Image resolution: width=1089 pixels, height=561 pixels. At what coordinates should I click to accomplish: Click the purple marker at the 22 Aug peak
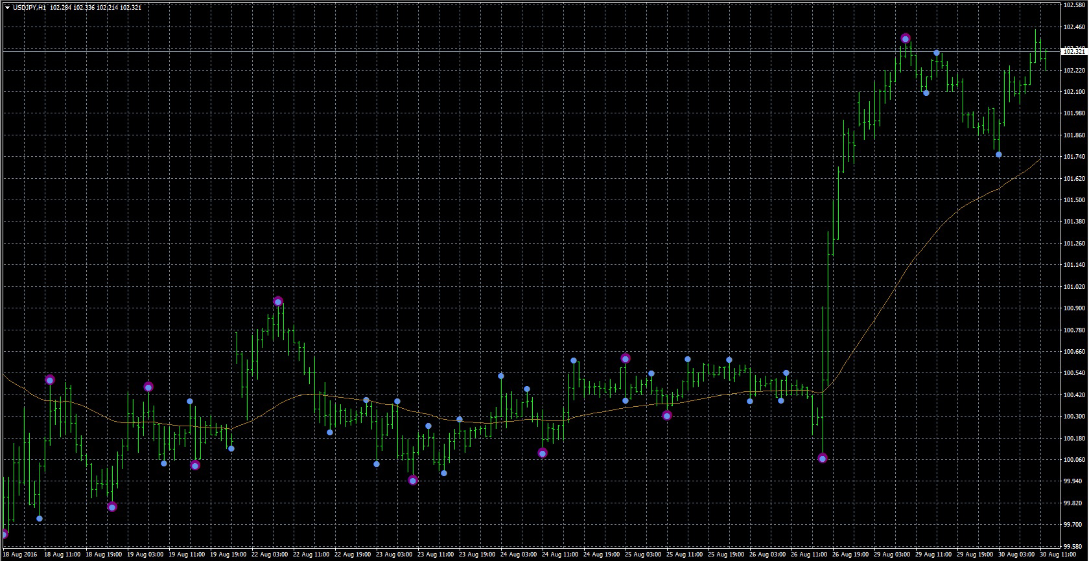point(278,301)
